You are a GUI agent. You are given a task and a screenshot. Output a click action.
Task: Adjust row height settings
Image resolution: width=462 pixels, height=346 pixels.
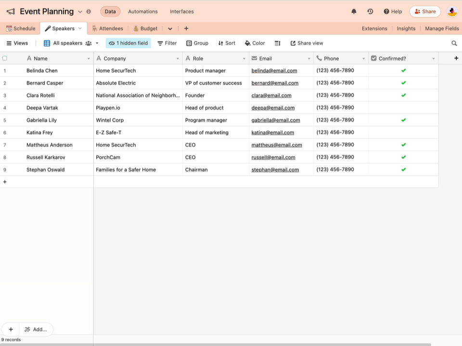[x=277, y=43]
